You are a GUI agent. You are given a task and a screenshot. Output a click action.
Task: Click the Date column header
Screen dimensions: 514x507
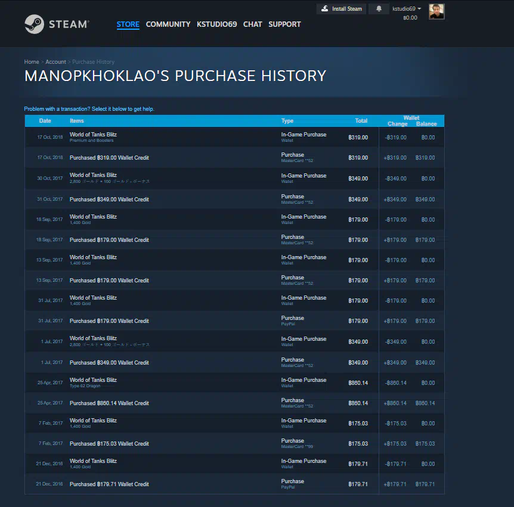45,121
